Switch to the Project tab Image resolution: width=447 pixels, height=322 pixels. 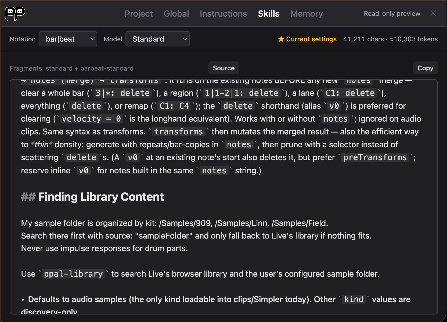click(139, 14)
